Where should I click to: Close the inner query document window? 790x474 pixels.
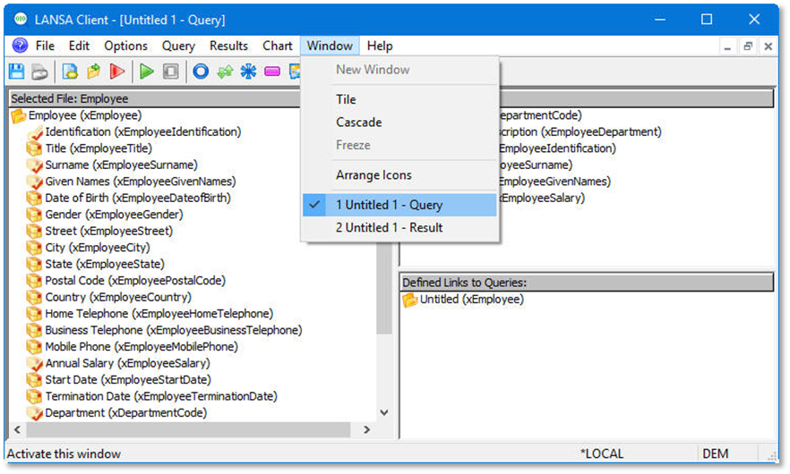pyautogui.click(x=768, y=47)
